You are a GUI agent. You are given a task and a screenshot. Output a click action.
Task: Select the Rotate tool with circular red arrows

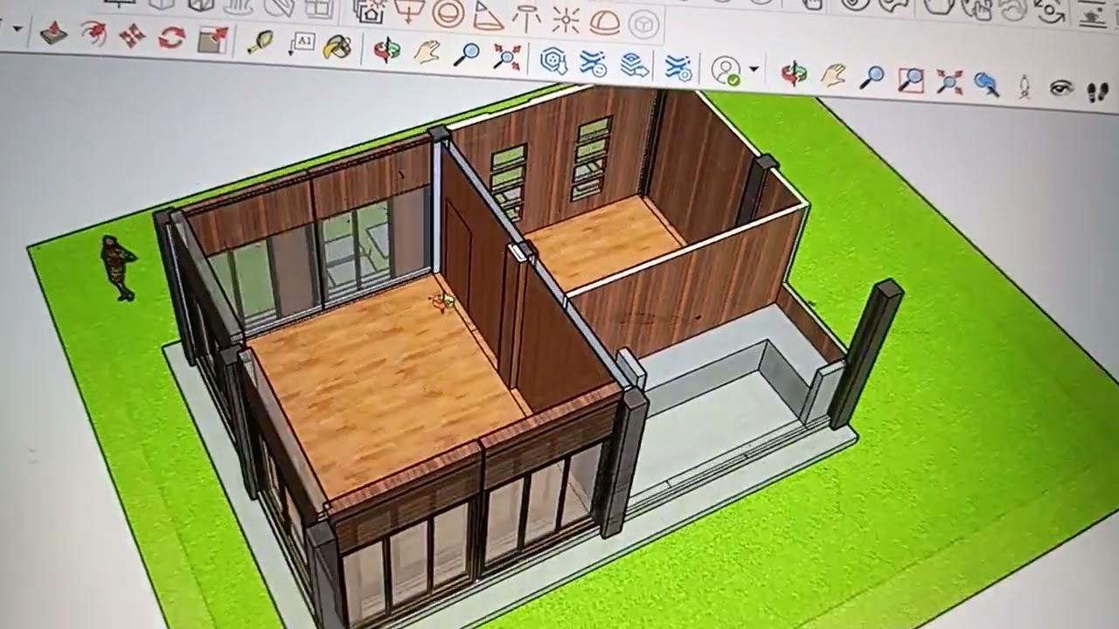coord(171,38)
